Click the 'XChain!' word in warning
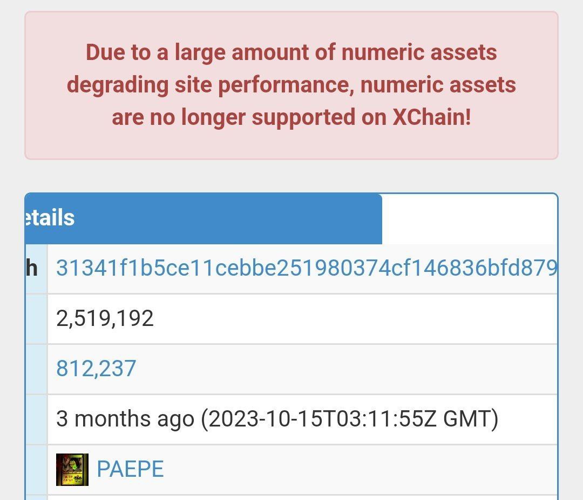The height and width of the screenshot is (500, 583). [x=432, y=117]
